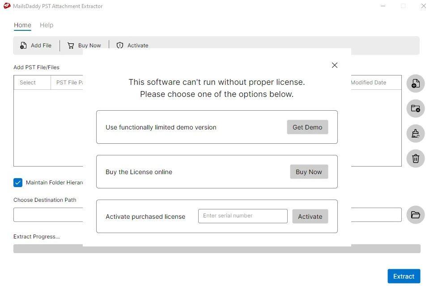This screenshot has width=434, height=292.
Task: Close the license dialog with the X
Action: click(335, 65)
